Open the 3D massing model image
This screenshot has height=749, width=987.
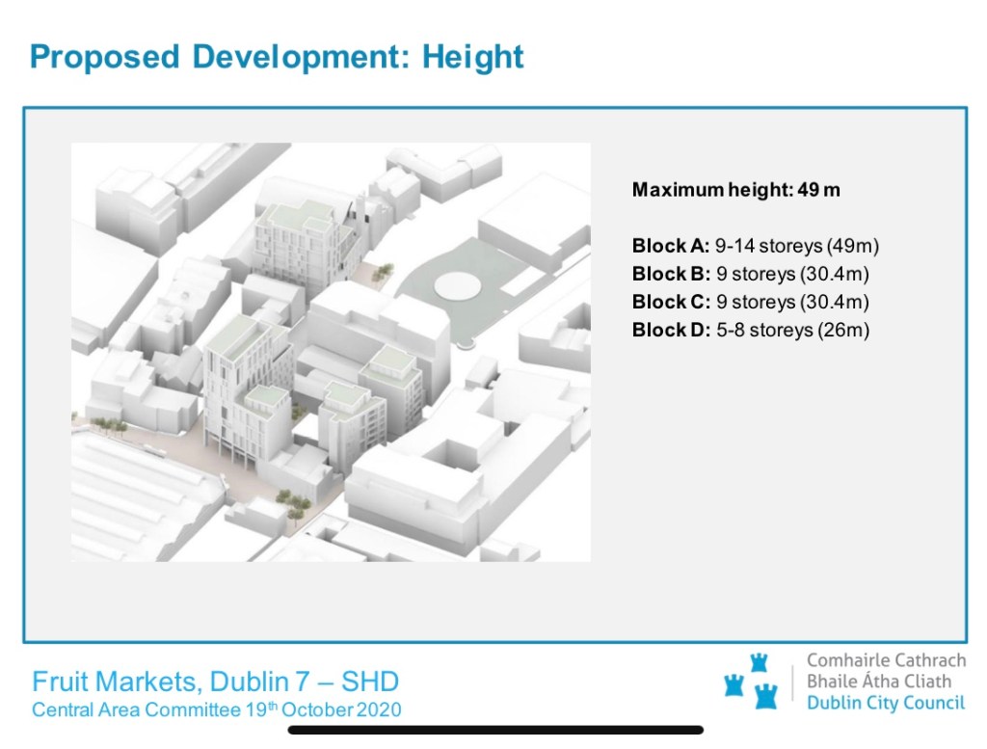[x=331, y=352]
